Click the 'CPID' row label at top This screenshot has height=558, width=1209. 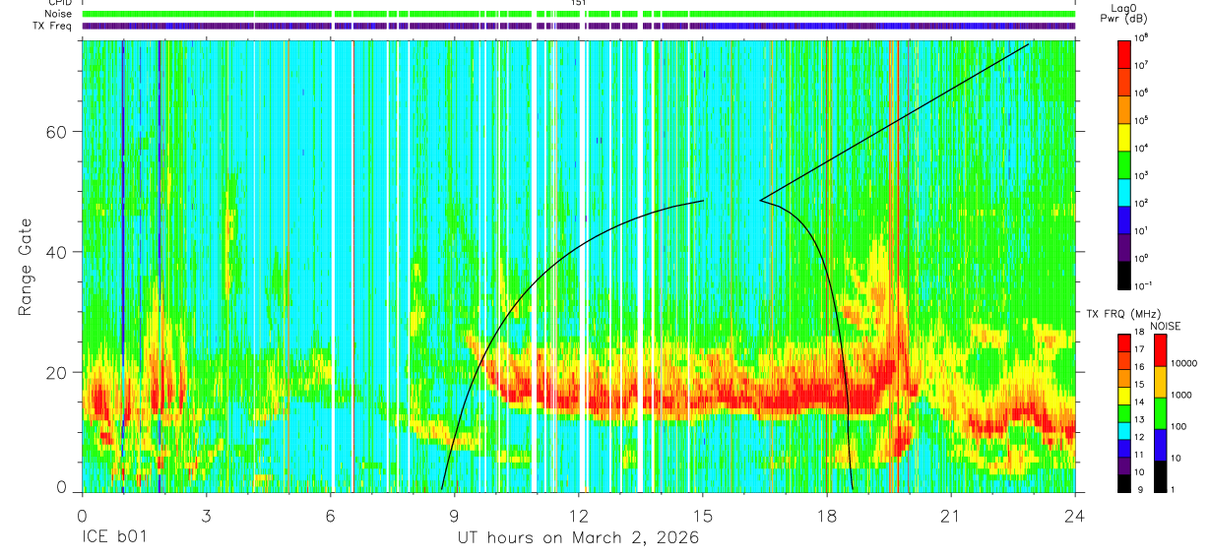tap(58, 4)
